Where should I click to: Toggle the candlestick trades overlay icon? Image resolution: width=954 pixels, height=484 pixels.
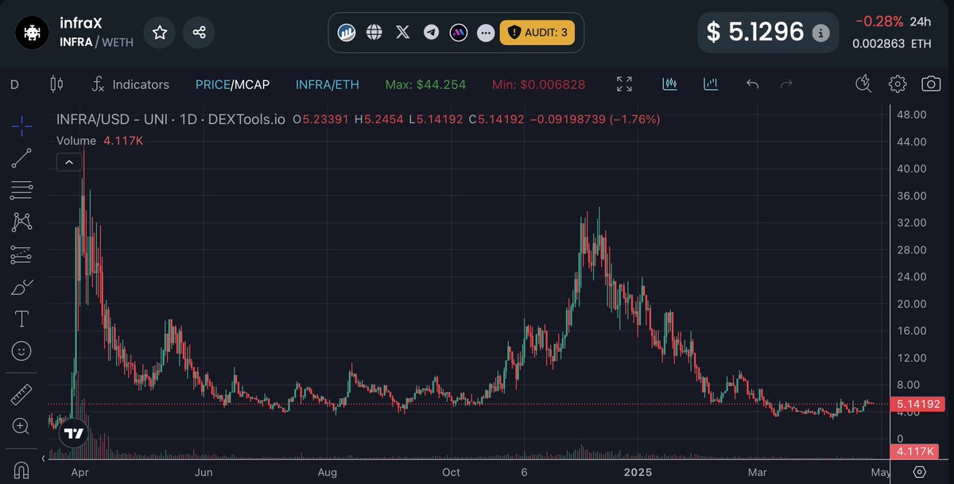click(x=669, y=83)
